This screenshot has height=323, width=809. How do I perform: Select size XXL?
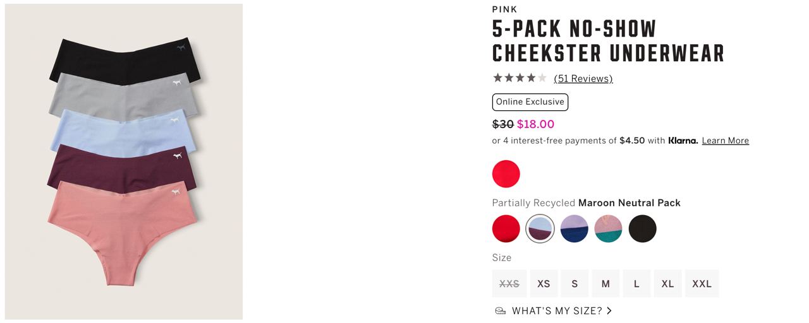pos(702,284)
